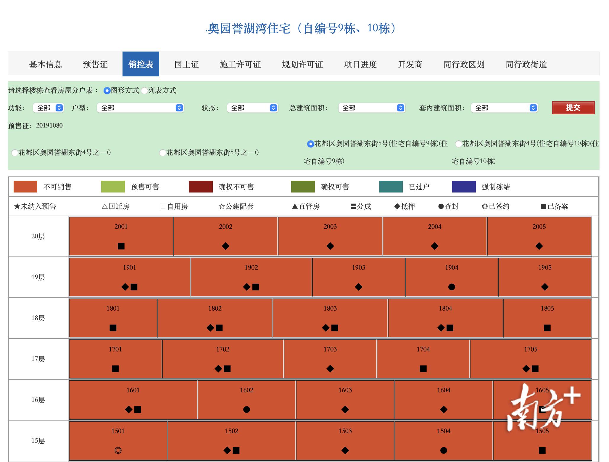This screenshot has width=609, height=462.
Task: Open the 开发商 tab
Action: click(x=410, y=64)
